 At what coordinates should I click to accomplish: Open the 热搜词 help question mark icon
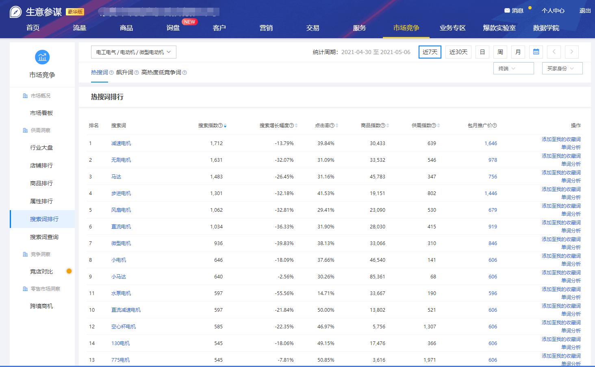coord(111,72)
